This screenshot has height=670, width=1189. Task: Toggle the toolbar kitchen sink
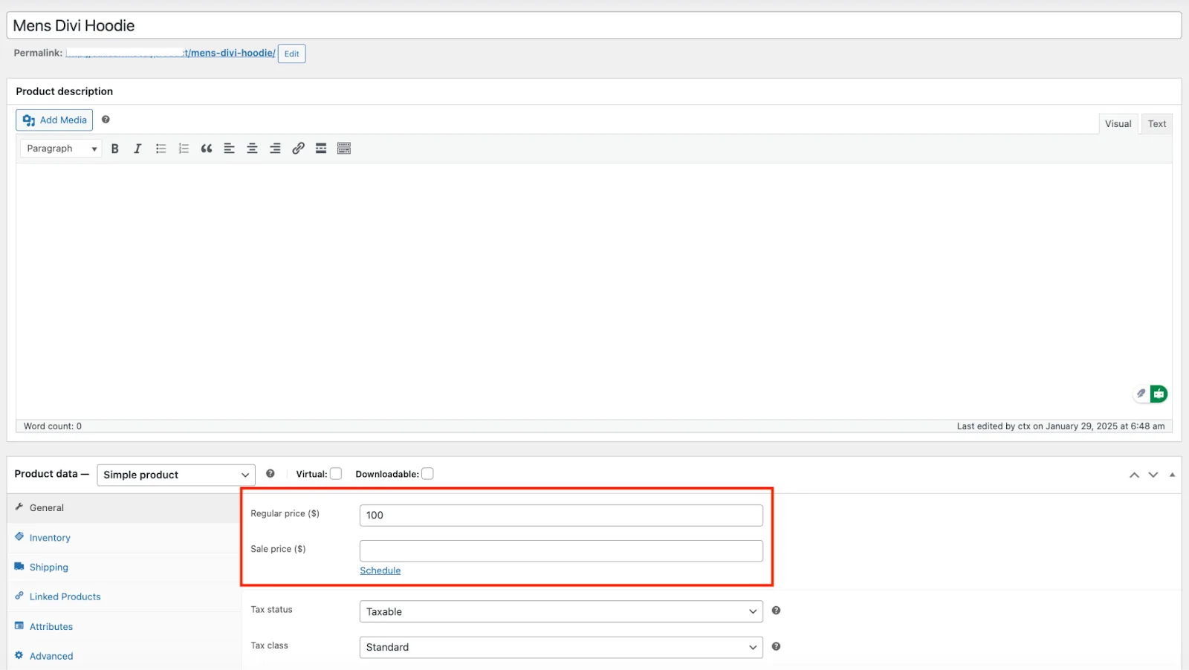tap(344, 149)
